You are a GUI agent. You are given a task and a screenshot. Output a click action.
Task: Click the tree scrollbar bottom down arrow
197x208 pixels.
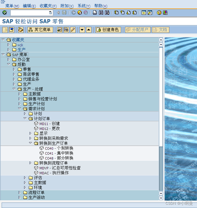[x=161, y=198]
